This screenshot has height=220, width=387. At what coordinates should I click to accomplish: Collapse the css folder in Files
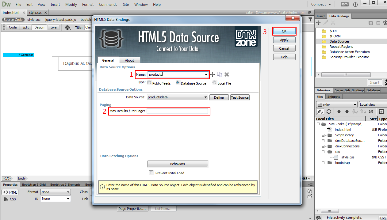323,152
